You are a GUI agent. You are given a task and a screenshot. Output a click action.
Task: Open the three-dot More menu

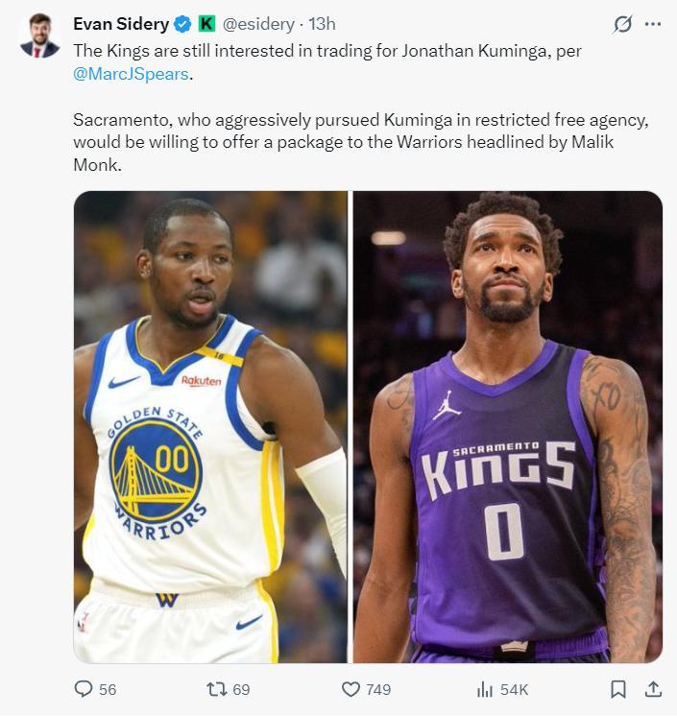[653, 24]
